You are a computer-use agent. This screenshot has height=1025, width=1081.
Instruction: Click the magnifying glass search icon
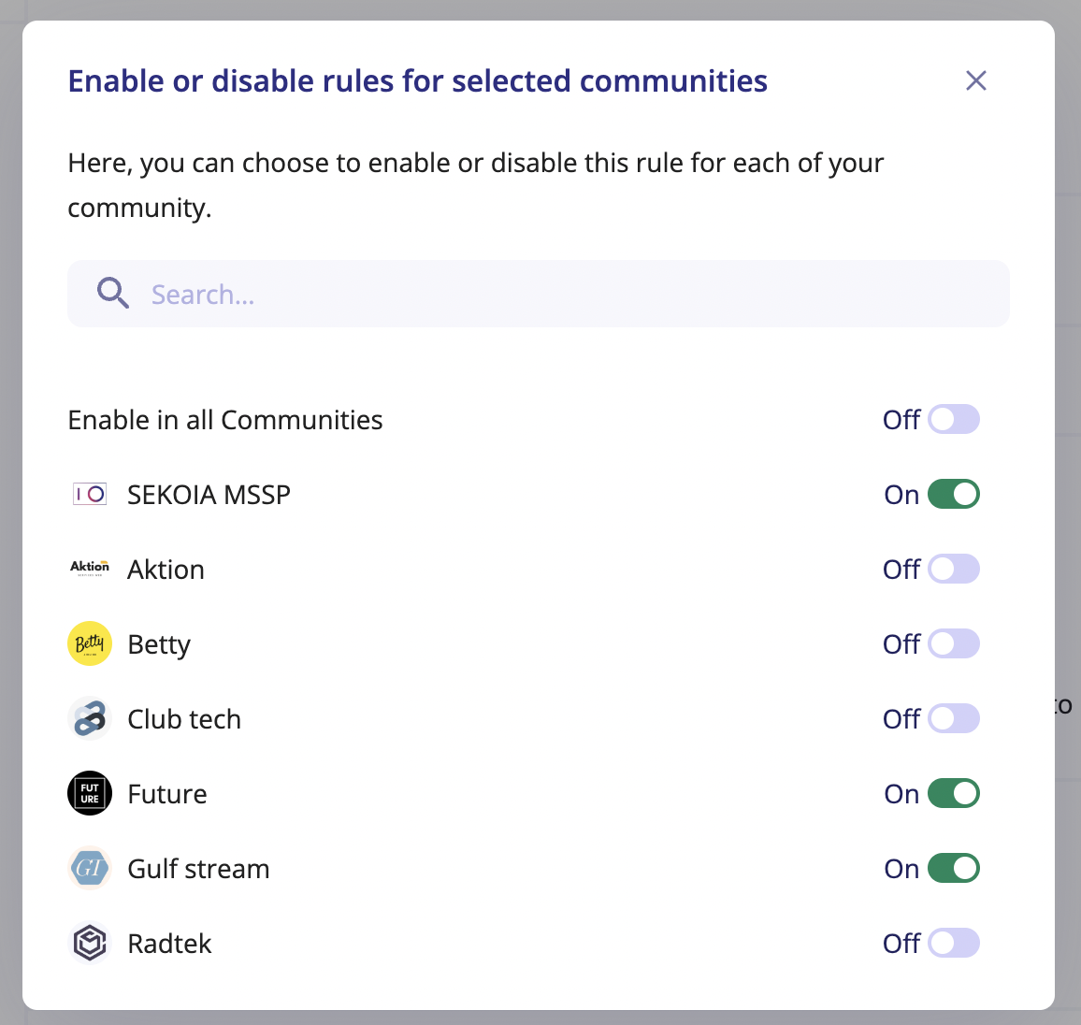[112, 293]
